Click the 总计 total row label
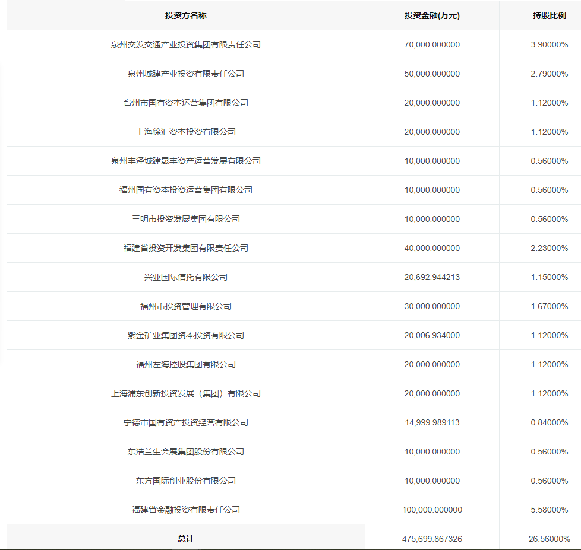 click(185, 539)
